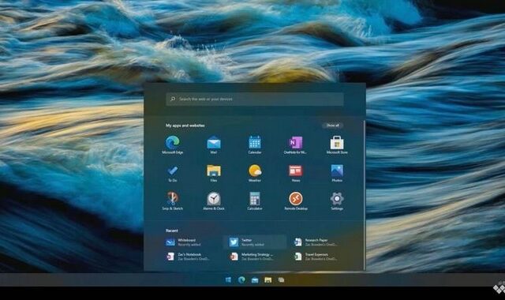Open the last taskbar app icon
Screen dimensions: 505x300
281,279
